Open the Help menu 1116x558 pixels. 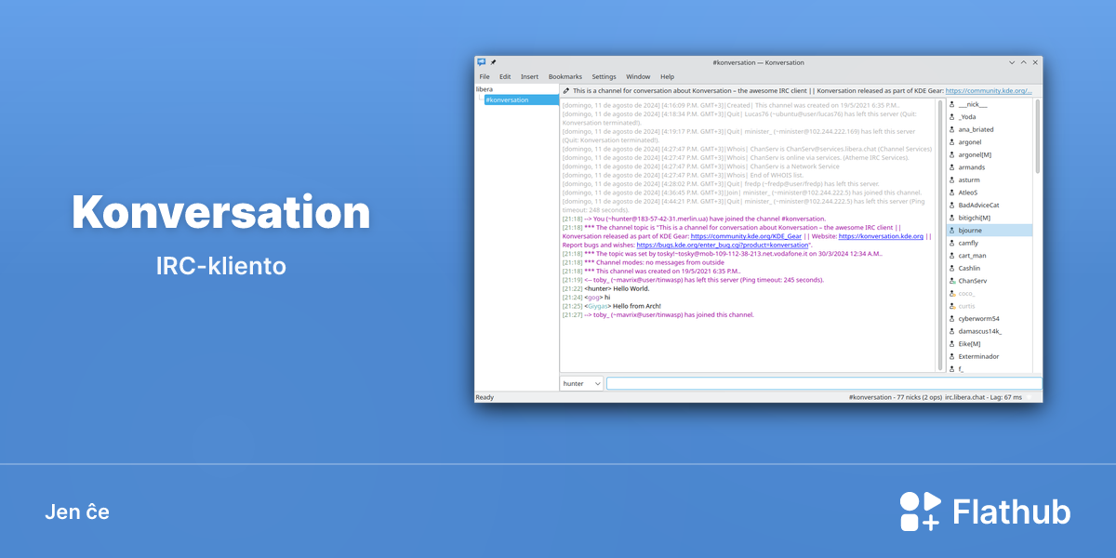click(x=668, y=76)
